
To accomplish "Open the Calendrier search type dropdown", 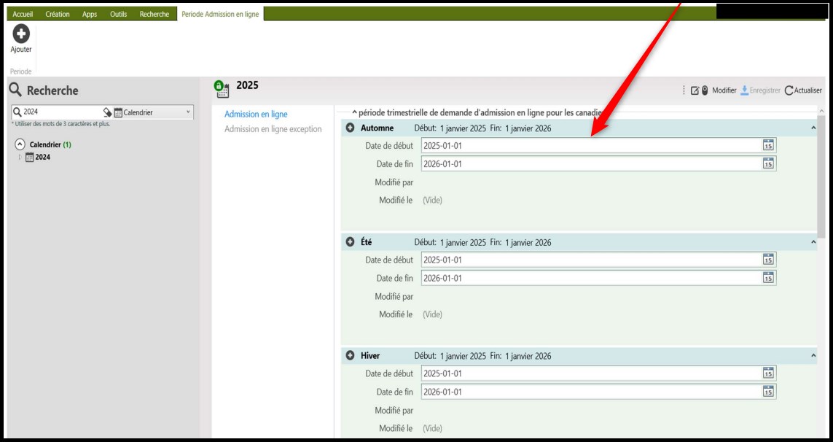I will coord(187,112).
